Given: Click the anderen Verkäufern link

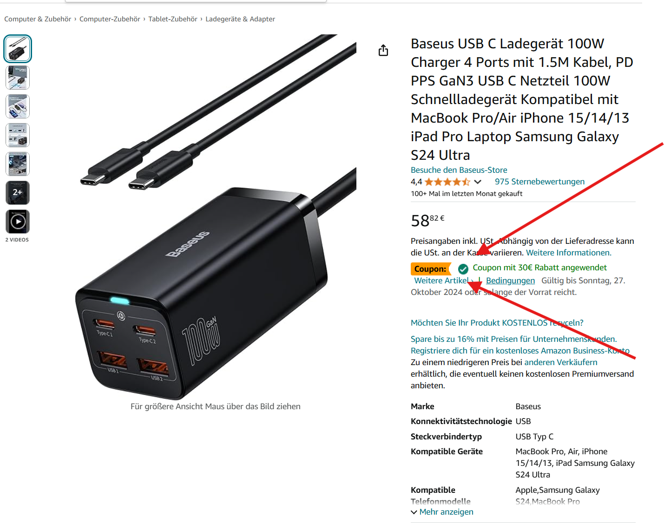Looking at the screenshot, I should [561, 362].
